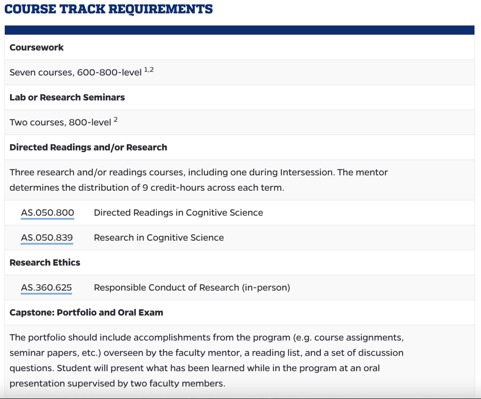The height and width of the screenshot is (399, 481).
Task: Click the paragraph about three research courses
Action: coord(198,180)
